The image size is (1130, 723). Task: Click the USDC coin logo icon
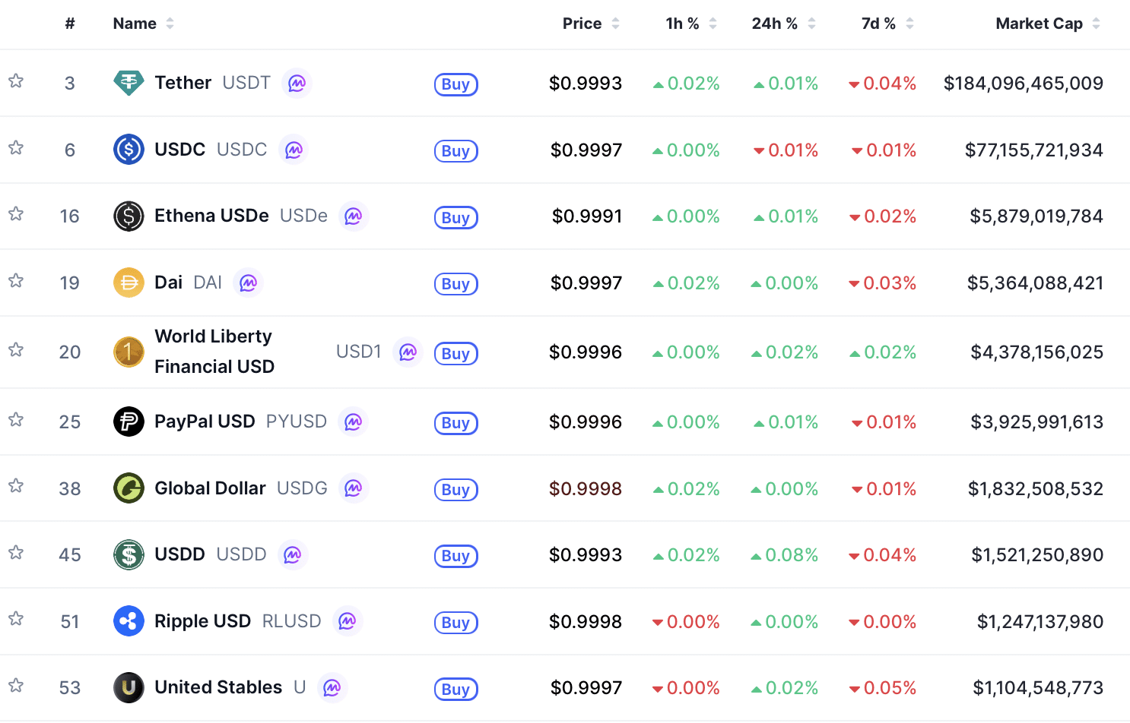129,150
